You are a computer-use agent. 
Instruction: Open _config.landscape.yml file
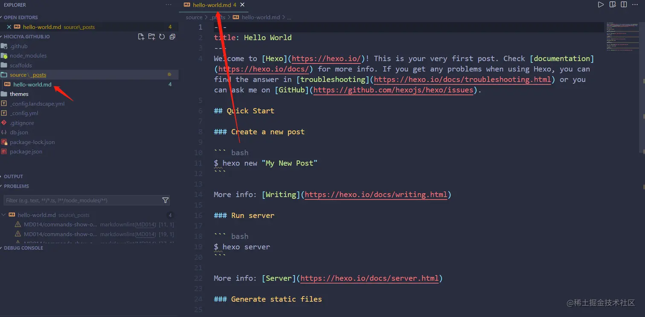37,104
